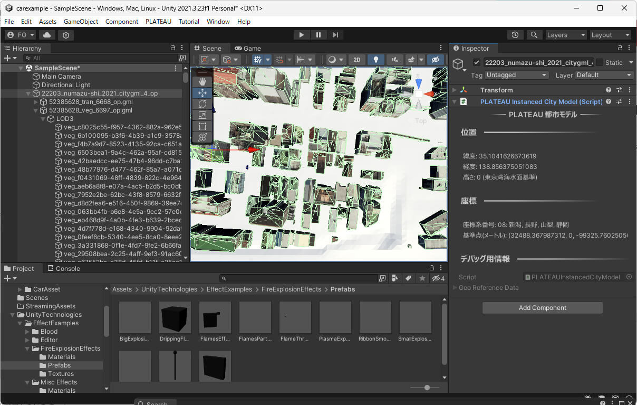Image resolution: width=637 pixels, height=405 pixels.
Task: Switch to the Game tab
Action: tap(248, 48)
